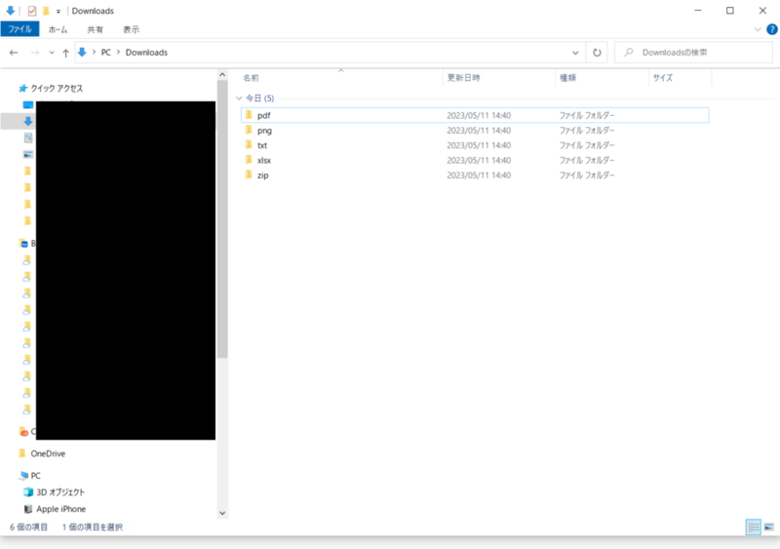Open the ファイル ribbon tab
Image resolution: width=780 pixels, height=549 pixels.
[x=19, y=29]
